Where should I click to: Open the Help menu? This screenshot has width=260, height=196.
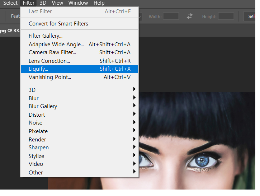pos(99,3)
